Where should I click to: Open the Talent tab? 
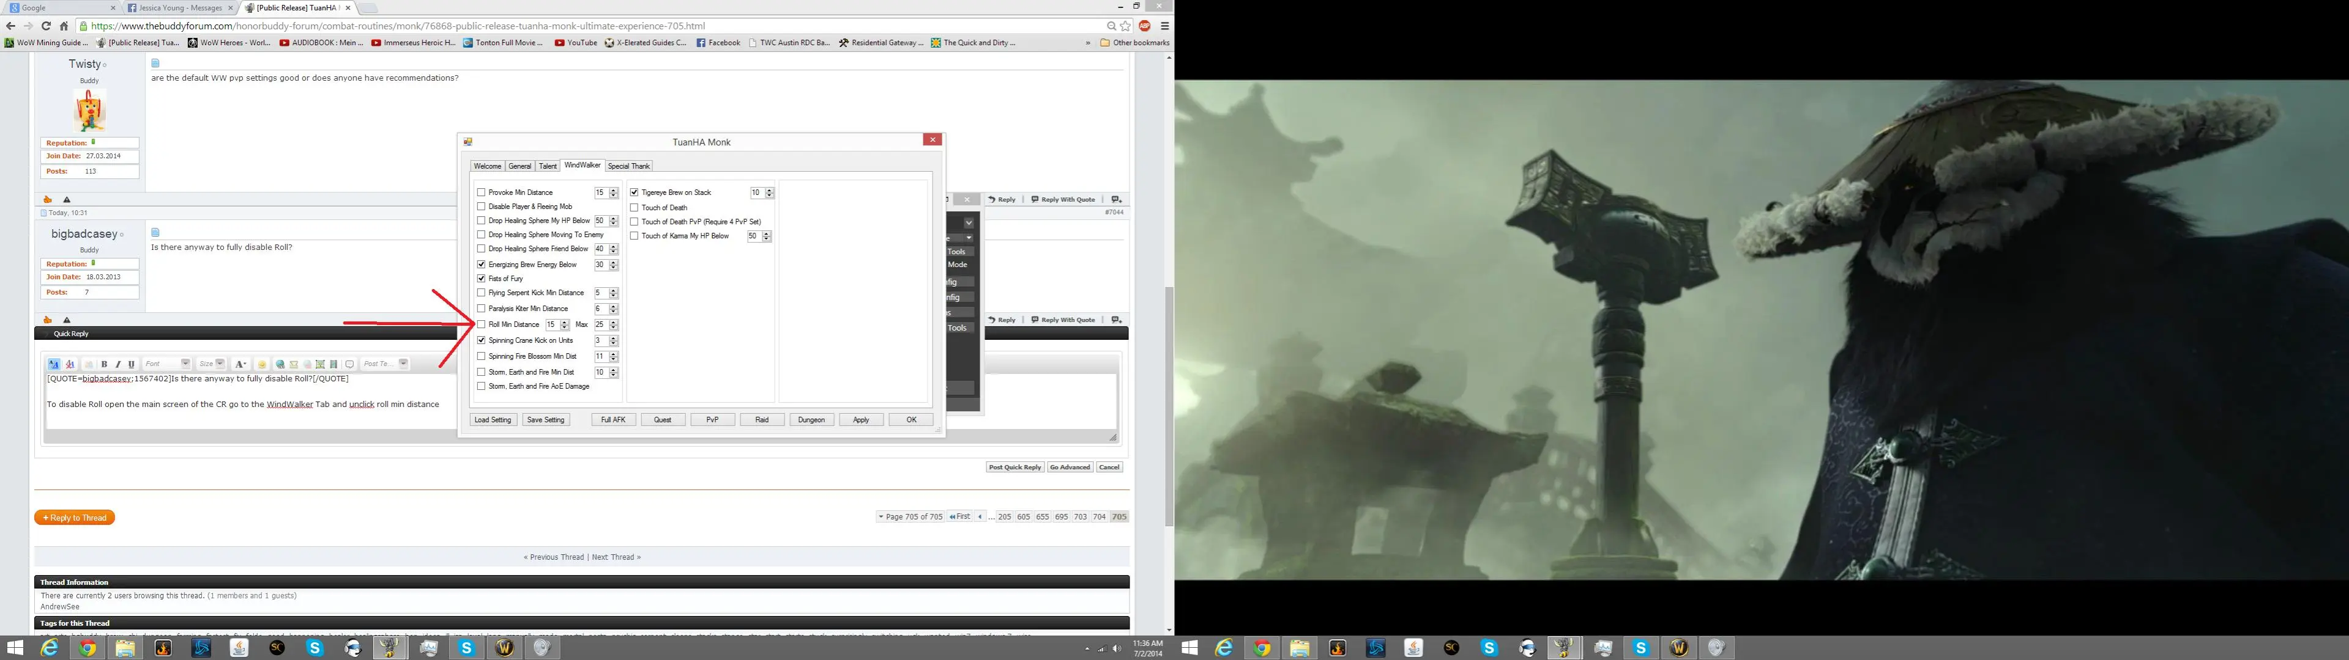pyautogui.click(x=547, y=166)
